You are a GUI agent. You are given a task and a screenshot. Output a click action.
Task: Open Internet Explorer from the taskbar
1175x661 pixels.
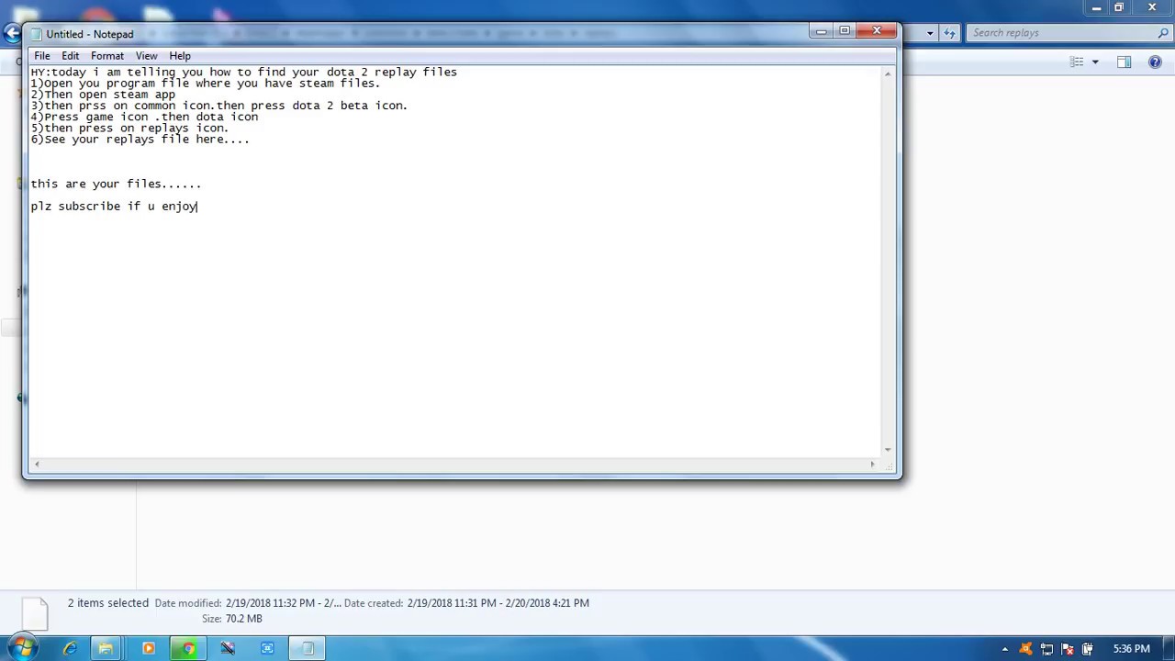70,648
